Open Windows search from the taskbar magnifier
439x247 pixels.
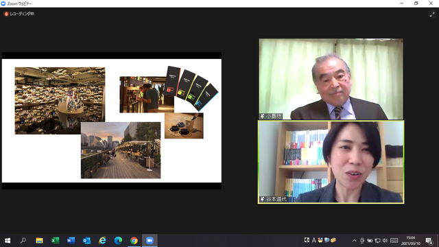(23, 241)
